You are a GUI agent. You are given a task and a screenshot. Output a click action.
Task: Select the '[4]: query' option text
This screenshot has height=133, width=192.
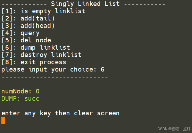[x=20, y=33]
